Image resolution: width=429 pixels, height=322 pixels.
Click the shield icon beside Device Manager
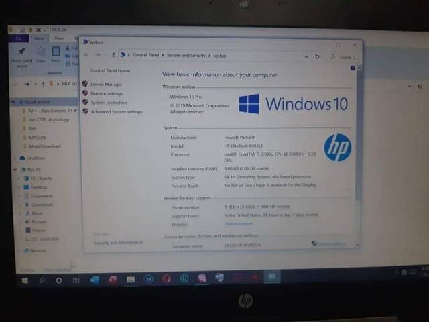point(85,84)
